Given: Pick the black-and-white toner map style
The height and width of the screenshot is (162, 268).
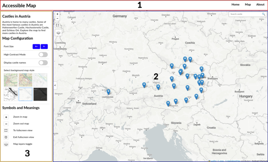Looking at the screenshot, I should tap(11, 94).
